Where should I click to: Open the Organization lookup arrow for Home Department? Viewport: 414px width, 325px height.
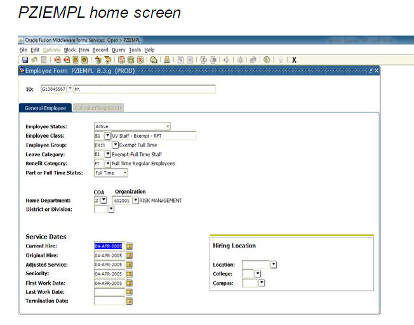pyautogui.click(x=135, y=201)
